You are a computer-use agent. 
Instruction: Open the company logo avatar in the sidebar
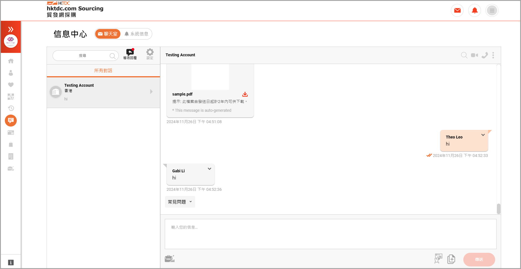11,41
